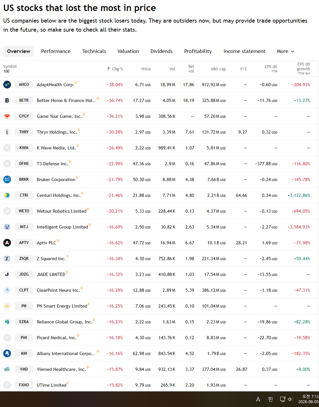This screenshot has width=319, height=407.
Task: Open the Income statement tab
Action: click(x=244, y=51)
